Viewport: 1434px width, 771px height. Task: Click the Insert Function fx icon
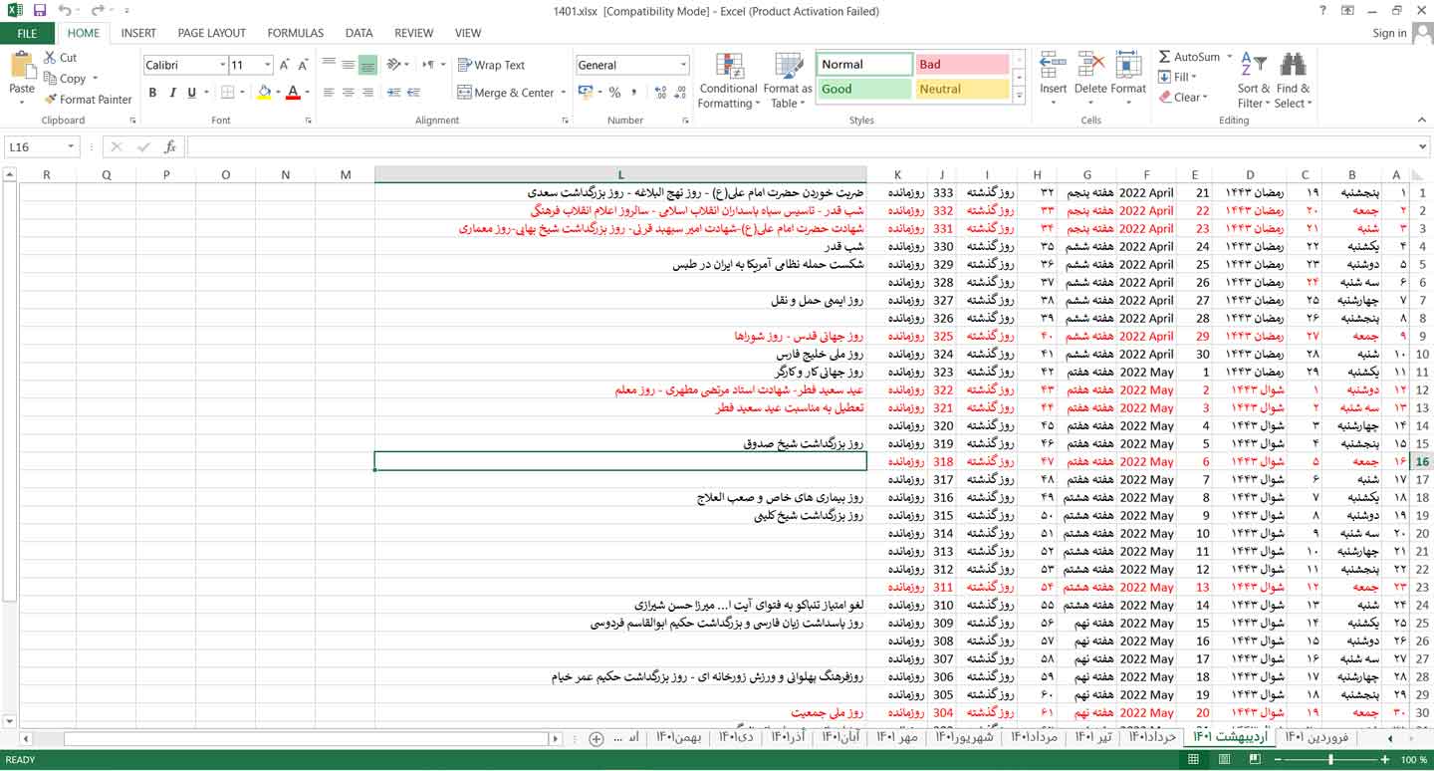pyautogui.click(x=170, y=146)
